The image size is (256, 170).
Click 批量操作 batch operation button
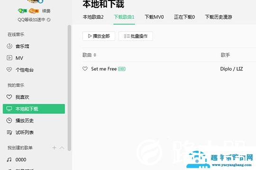pos(136,36)
